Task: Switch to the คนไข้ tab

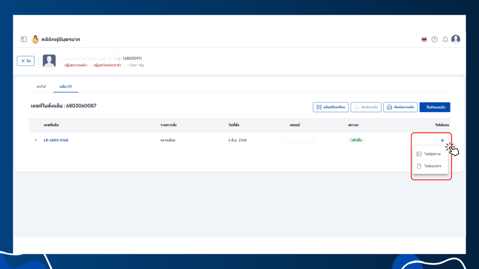Action: (x=41, y=86)
